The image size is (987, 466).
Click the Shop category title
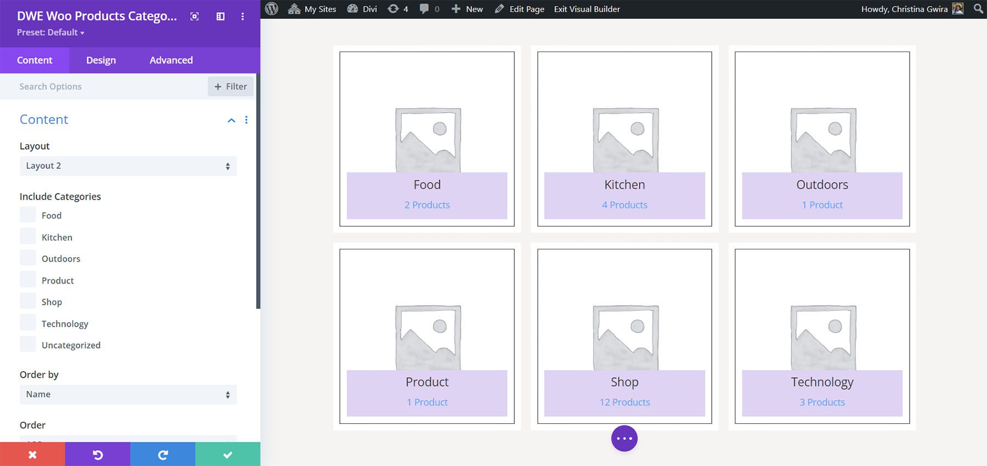(625, 382)
